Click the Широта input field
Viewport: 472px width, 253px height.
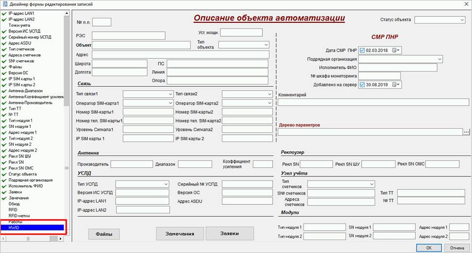pos(120,63)
